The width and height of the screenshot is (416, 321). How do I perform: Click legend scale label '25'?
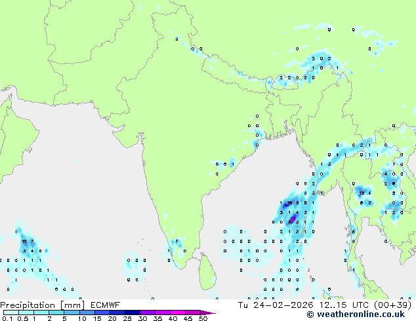tap(127, 318)
